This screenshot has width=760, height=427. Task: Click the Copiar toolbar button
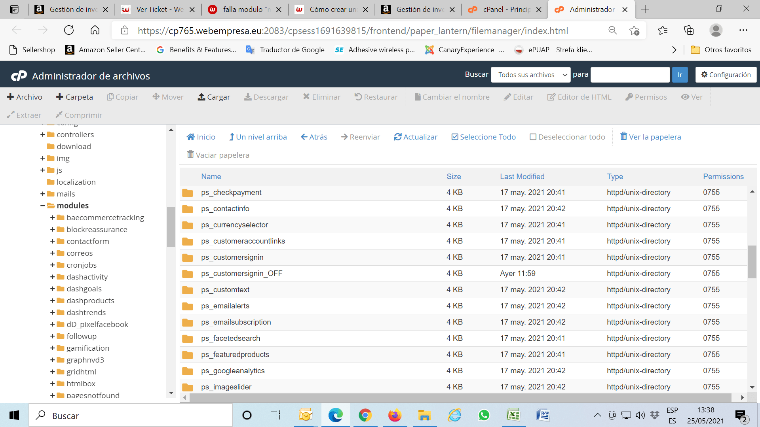pos(122,97)
